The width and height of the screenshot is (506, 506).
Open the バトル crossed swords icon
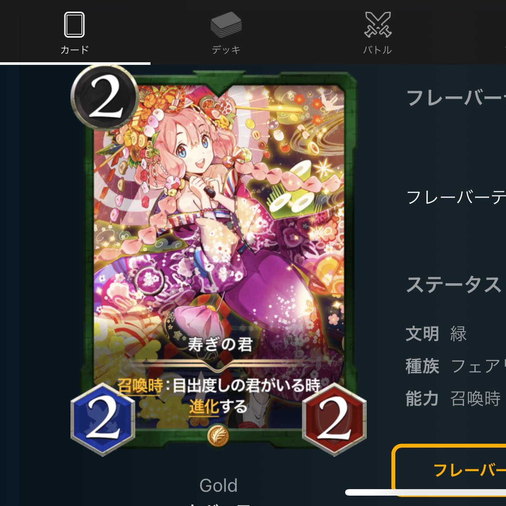click(x=378, y=25)
